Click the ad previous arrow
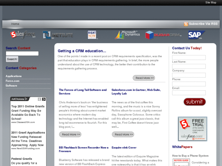 39,99
